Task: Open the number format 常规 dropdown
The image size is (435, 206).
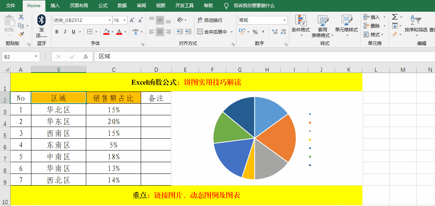Action: [x=284, y=20]
